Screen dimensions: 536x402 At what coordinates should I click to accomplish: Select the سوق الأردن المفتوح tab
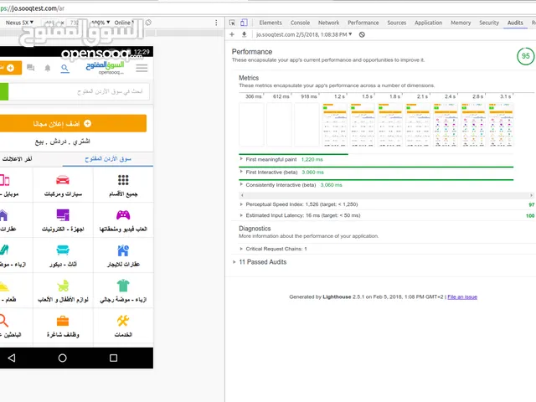coord(108,159)
